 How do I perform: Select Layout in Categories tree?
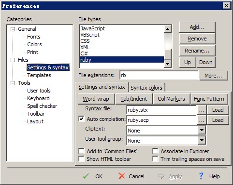pyautogui.click(x=35, y=121)
